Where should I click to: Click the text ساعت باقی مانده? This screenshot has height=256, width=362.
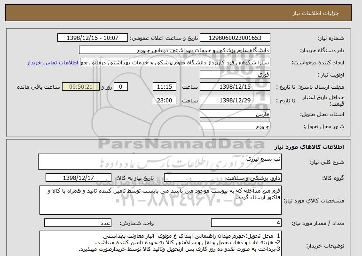(39, 87)
